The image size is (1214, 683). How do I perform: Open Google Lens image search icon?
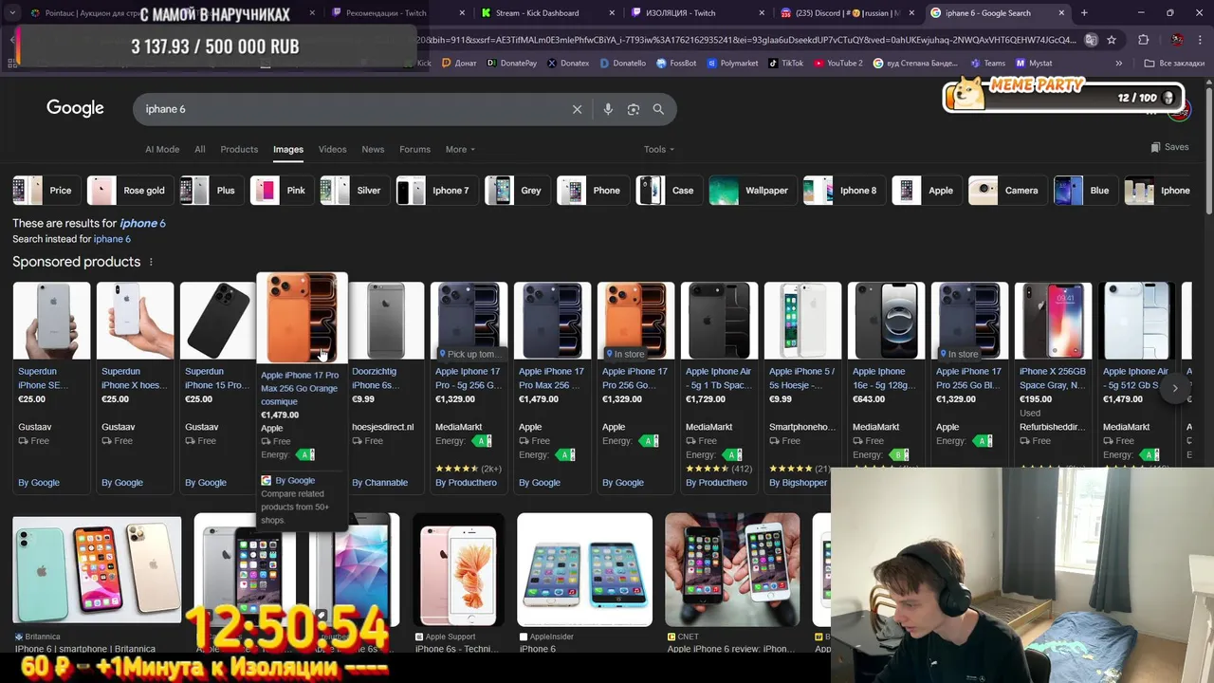coord(634,109)
